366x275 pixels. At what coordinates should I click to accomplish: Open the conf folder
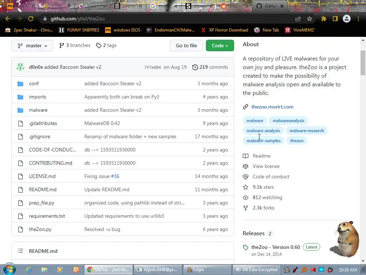coord(34,83)
